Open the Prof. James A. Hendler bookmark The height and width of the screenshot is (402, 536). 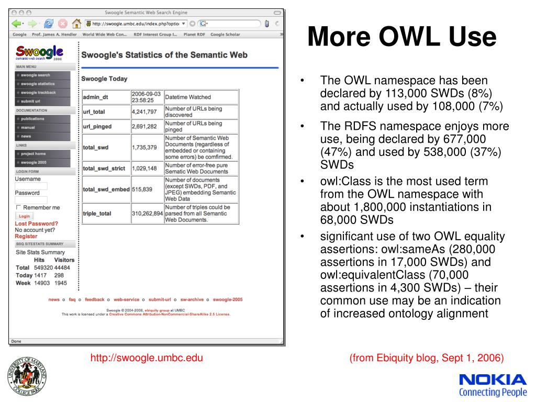coord(54,34)
